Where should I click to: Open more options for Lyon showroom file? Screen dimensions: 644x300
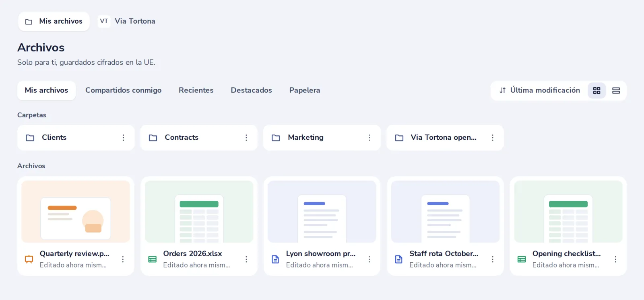369,259
